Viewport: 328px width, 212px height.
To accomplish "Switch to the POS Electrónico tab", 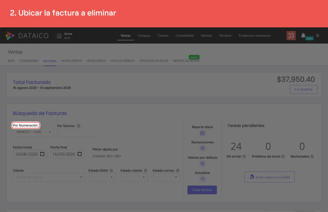I will click(x=123, y=61).
